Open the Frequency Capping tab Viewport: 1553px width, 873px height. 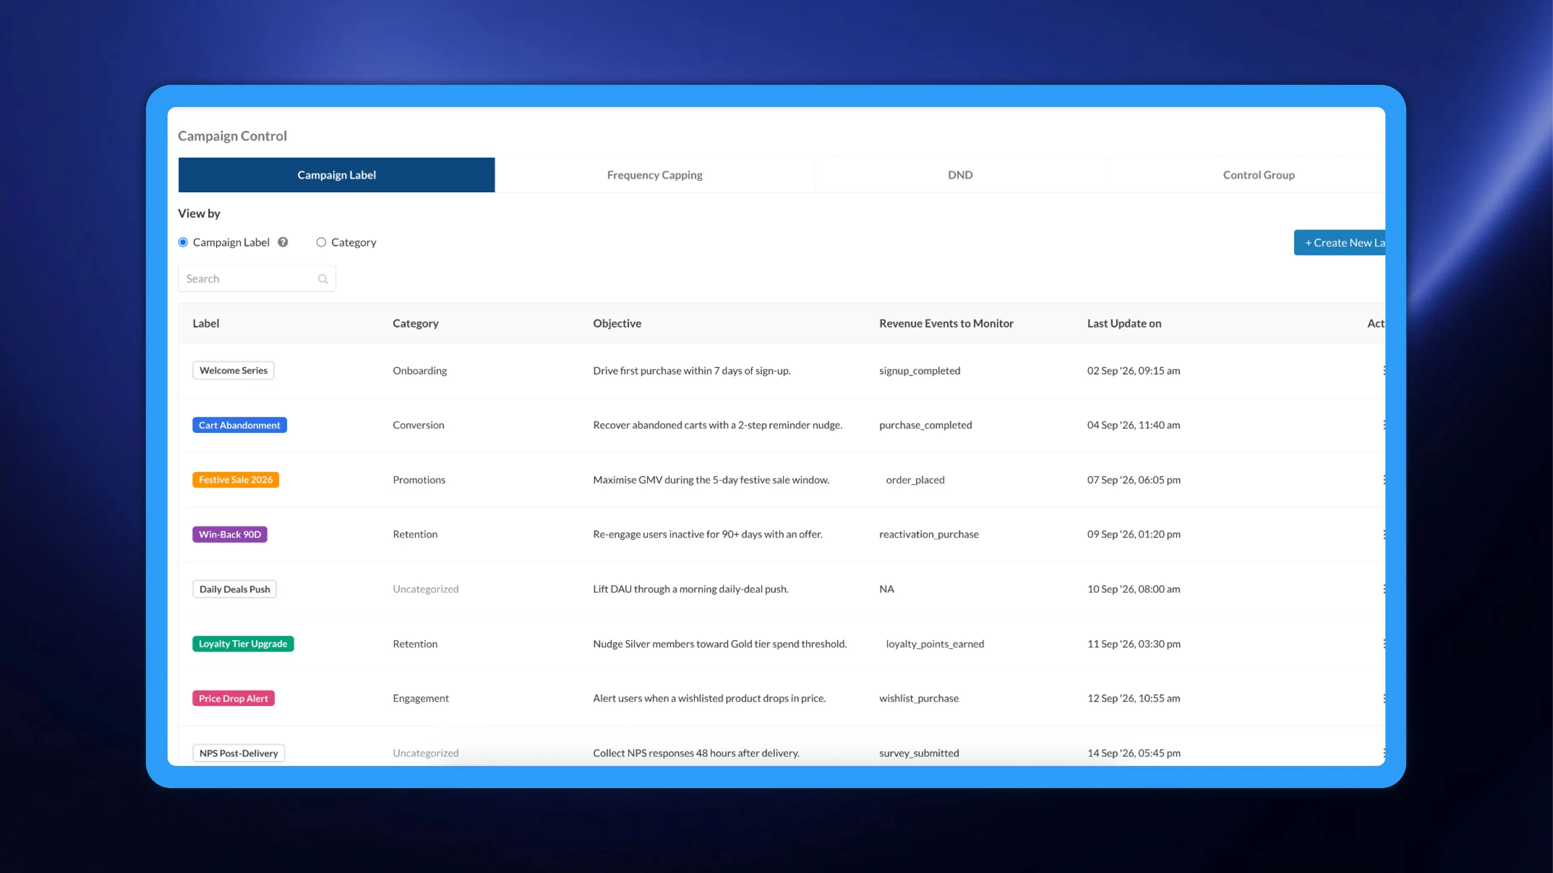click(x=655, y=175)
